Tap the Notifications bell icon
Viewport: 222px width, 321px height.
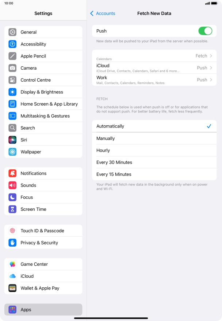pos(12,173)
